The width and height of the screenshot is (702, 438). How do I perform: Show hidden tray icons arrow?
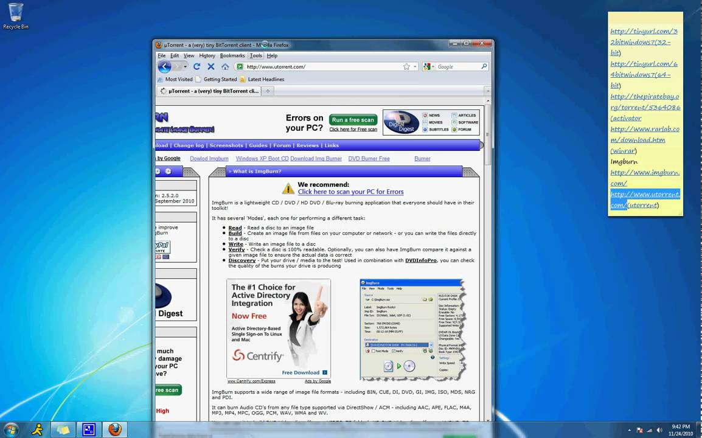click(629, 430)
